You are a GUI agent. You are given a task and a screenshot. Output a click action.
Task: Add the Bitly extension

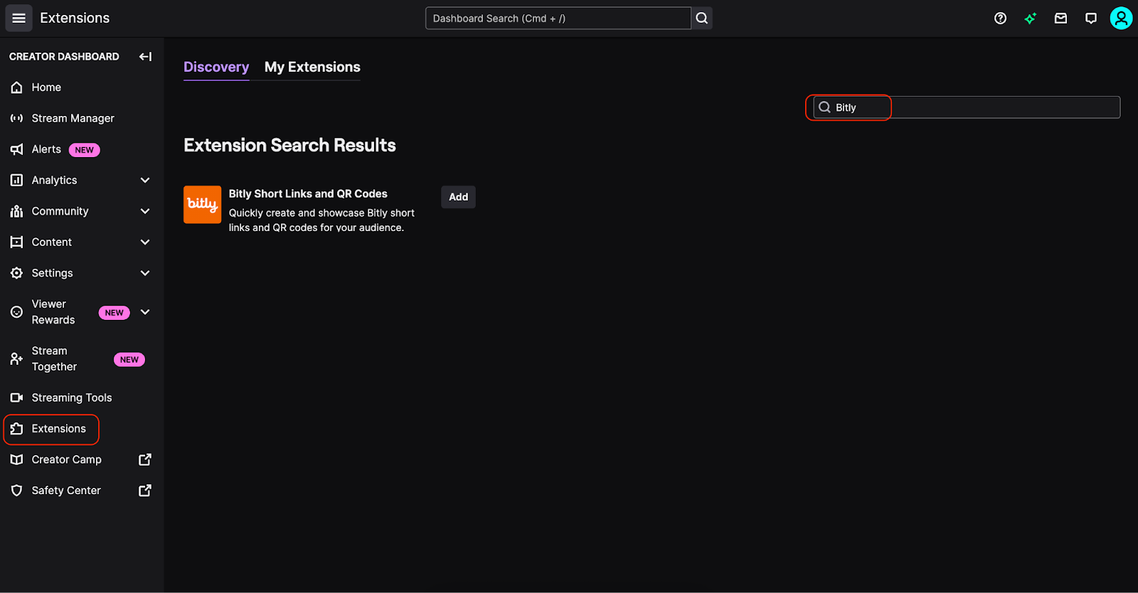[459, 197]
